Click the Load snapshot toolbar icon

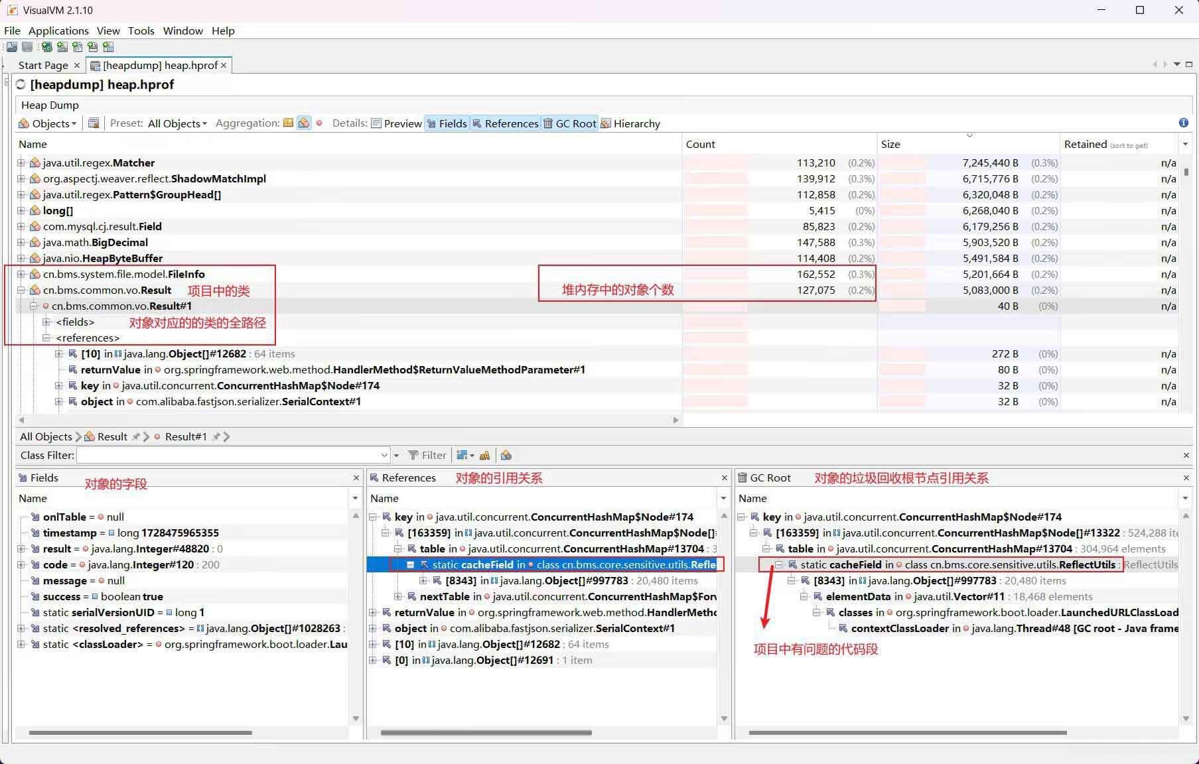coord(12,47)
